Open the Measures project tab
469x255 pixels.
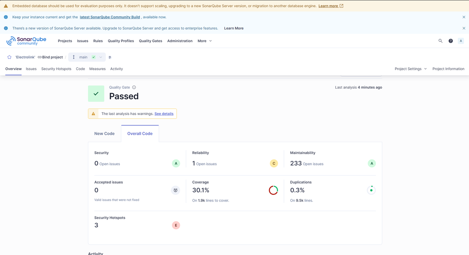pos(97,69)
